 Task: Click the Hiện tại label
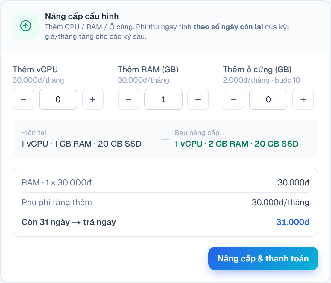(34, 133)
